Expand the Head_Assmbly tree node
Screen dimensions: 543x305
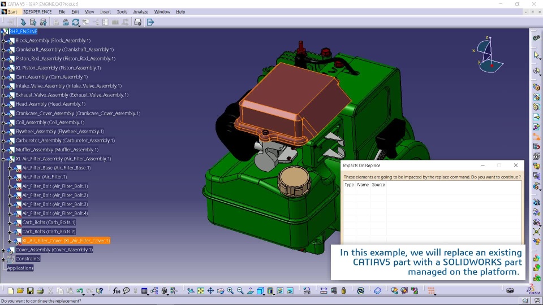[3, 104]
